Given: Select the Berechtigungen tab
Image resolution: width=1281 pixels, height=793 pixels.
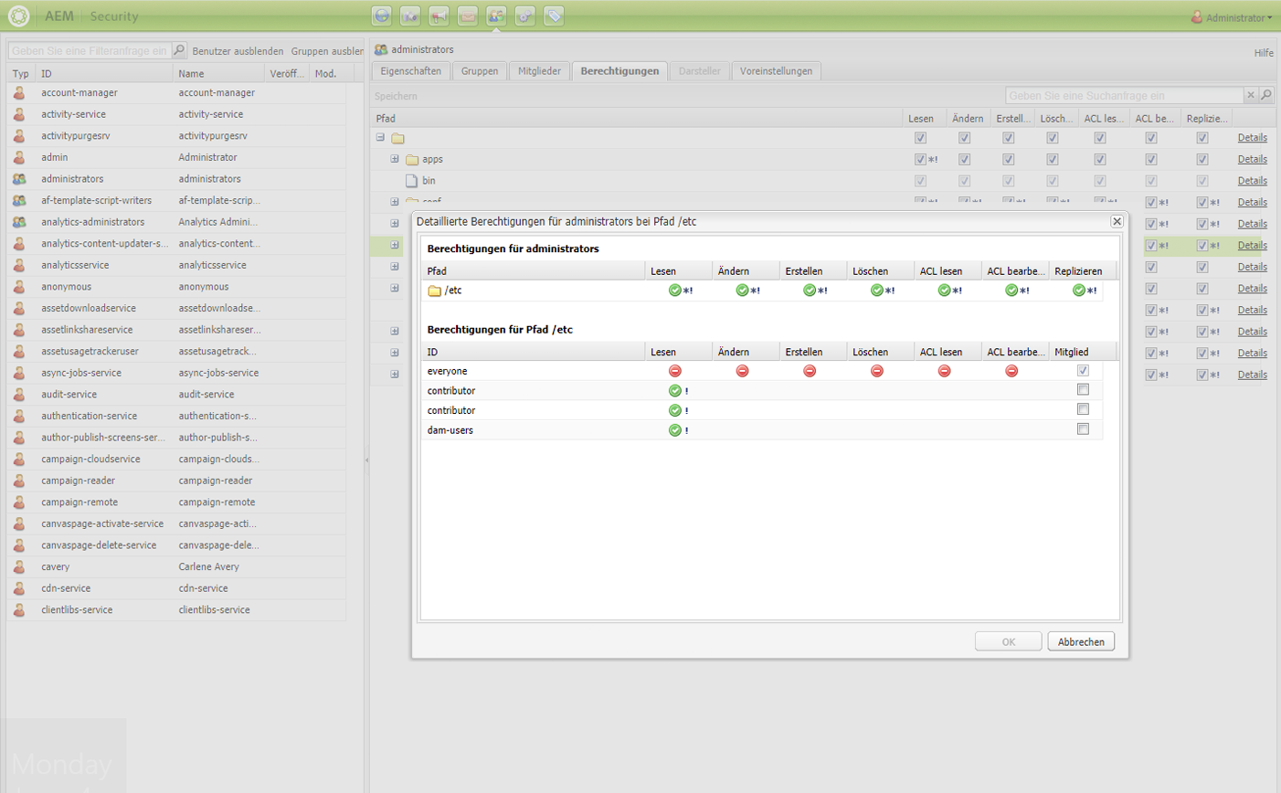Looking at the screenshot, I should (x=619, y=71).
